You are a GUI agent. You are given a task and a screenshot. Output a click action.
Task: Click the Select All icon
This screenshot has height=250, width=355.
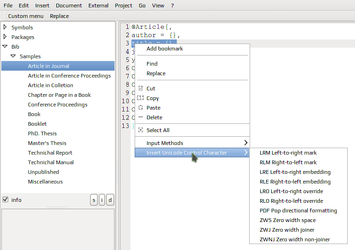pos(141,130)
